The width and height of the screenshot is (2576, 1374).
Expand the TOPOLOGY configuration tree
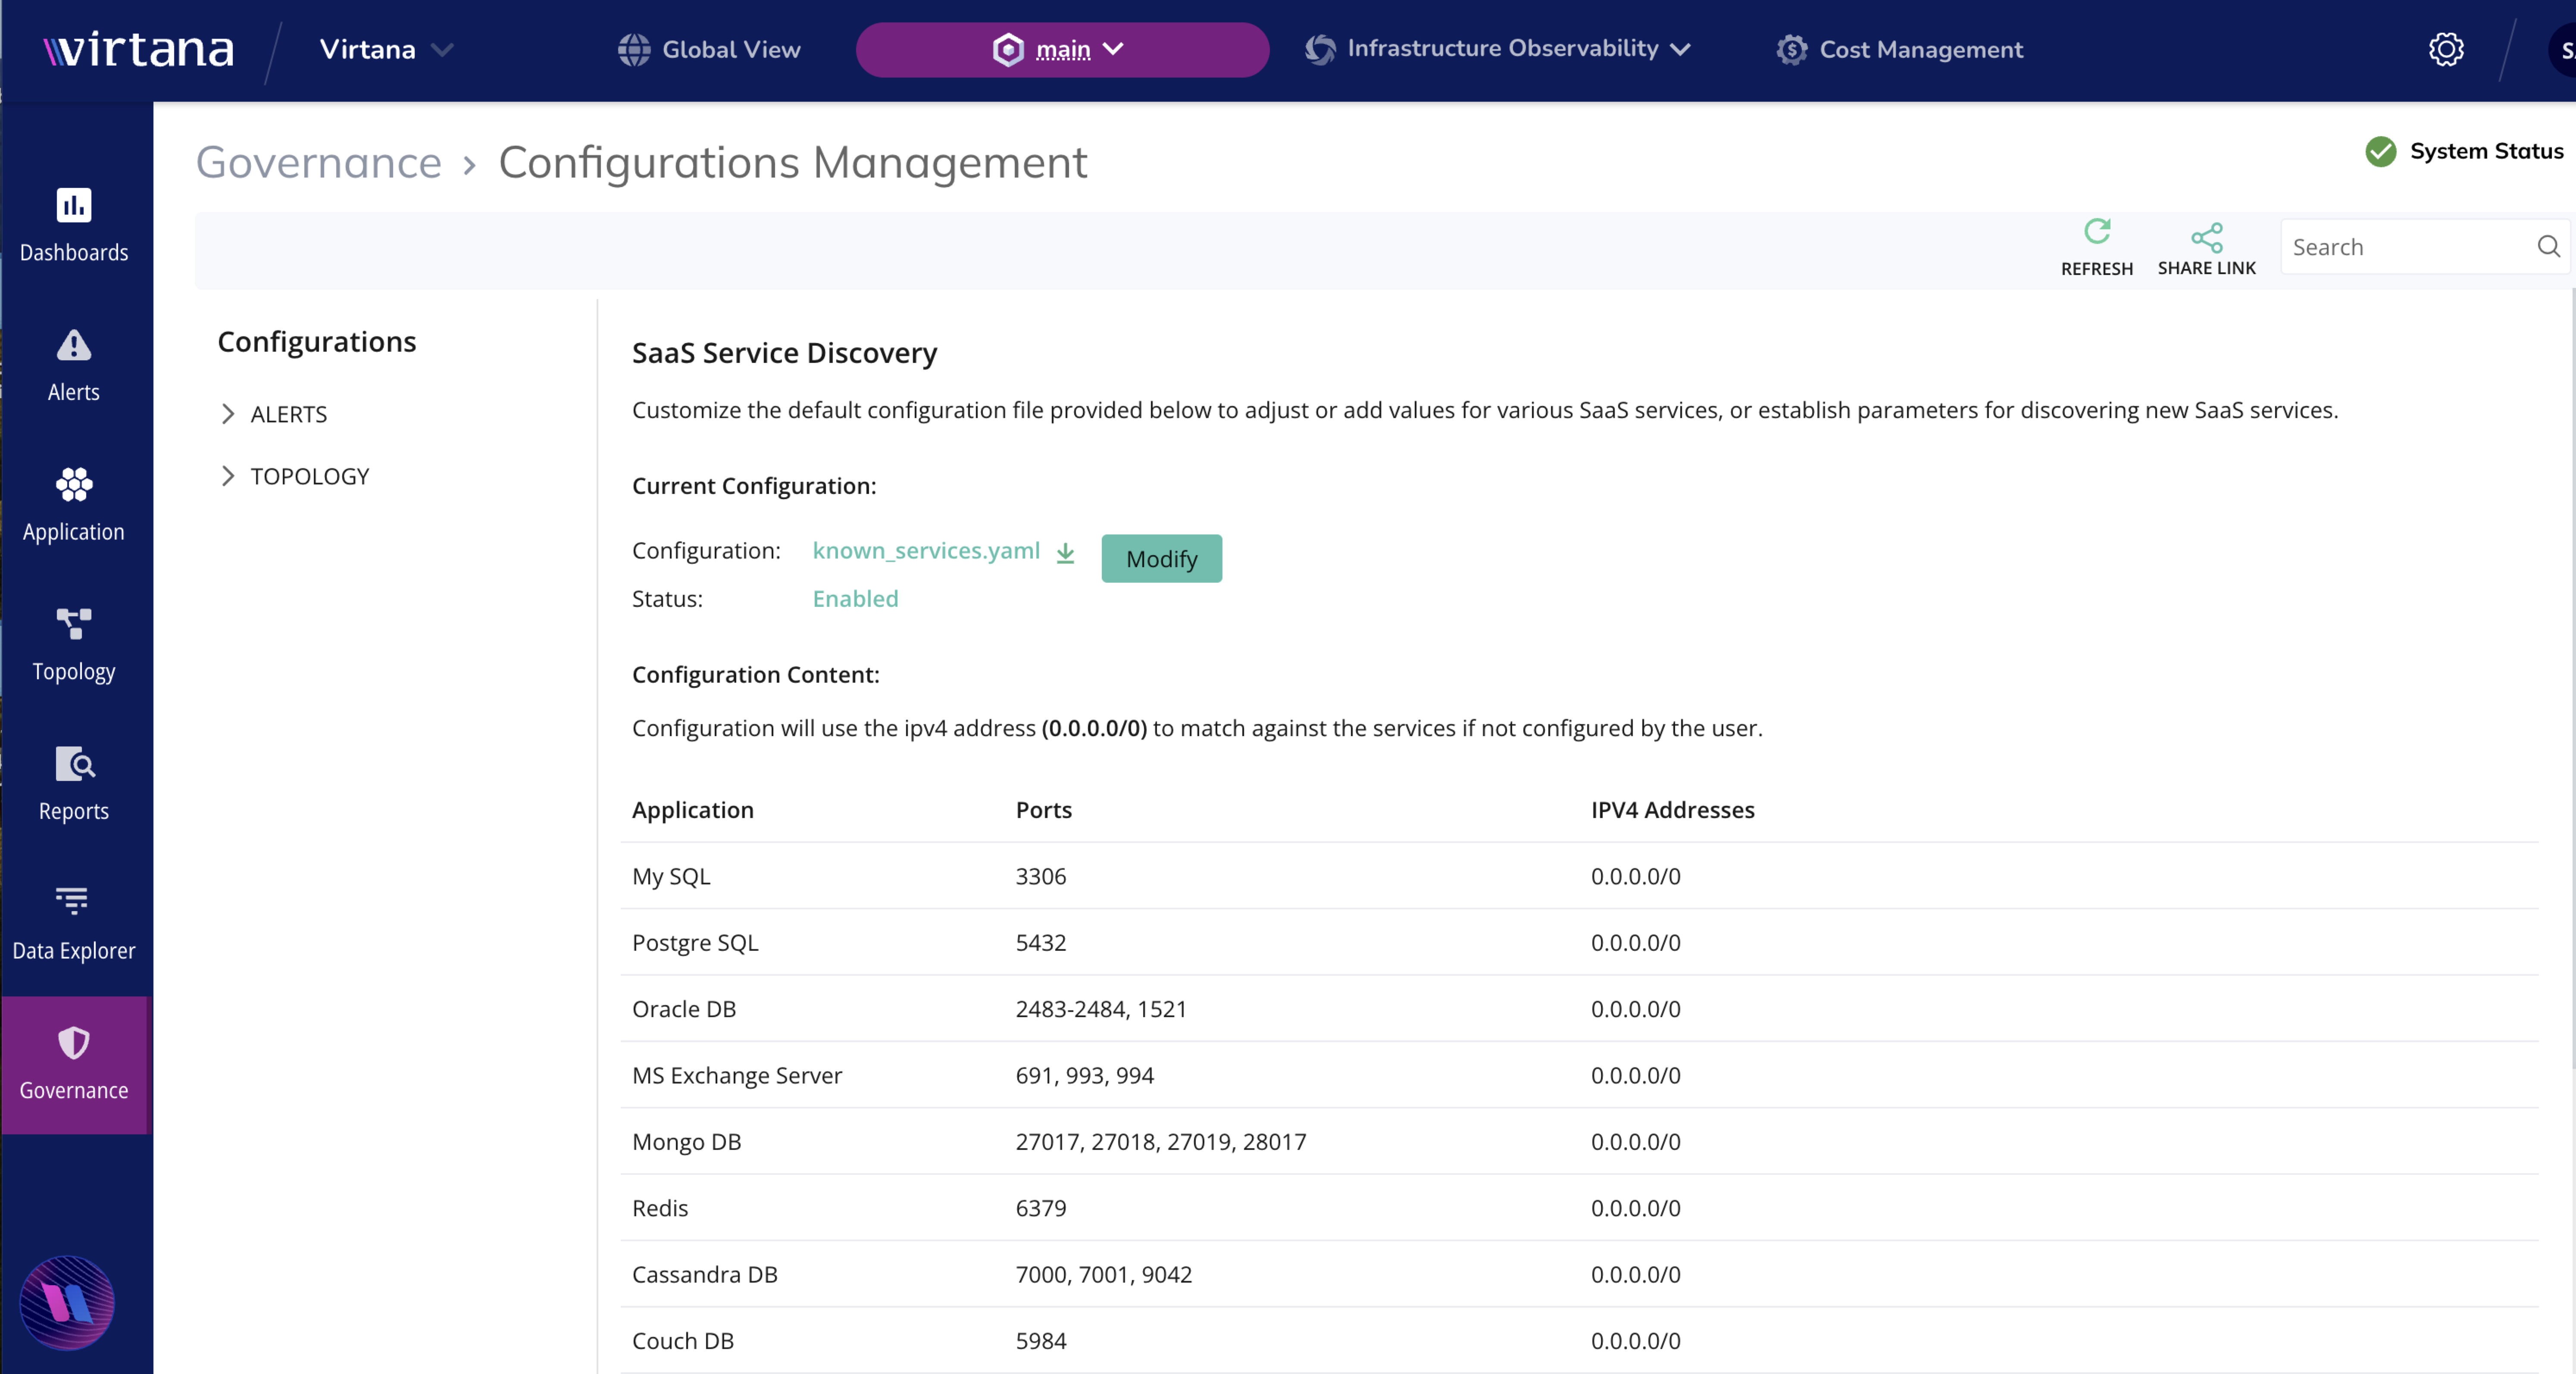[x=228, y=476]
